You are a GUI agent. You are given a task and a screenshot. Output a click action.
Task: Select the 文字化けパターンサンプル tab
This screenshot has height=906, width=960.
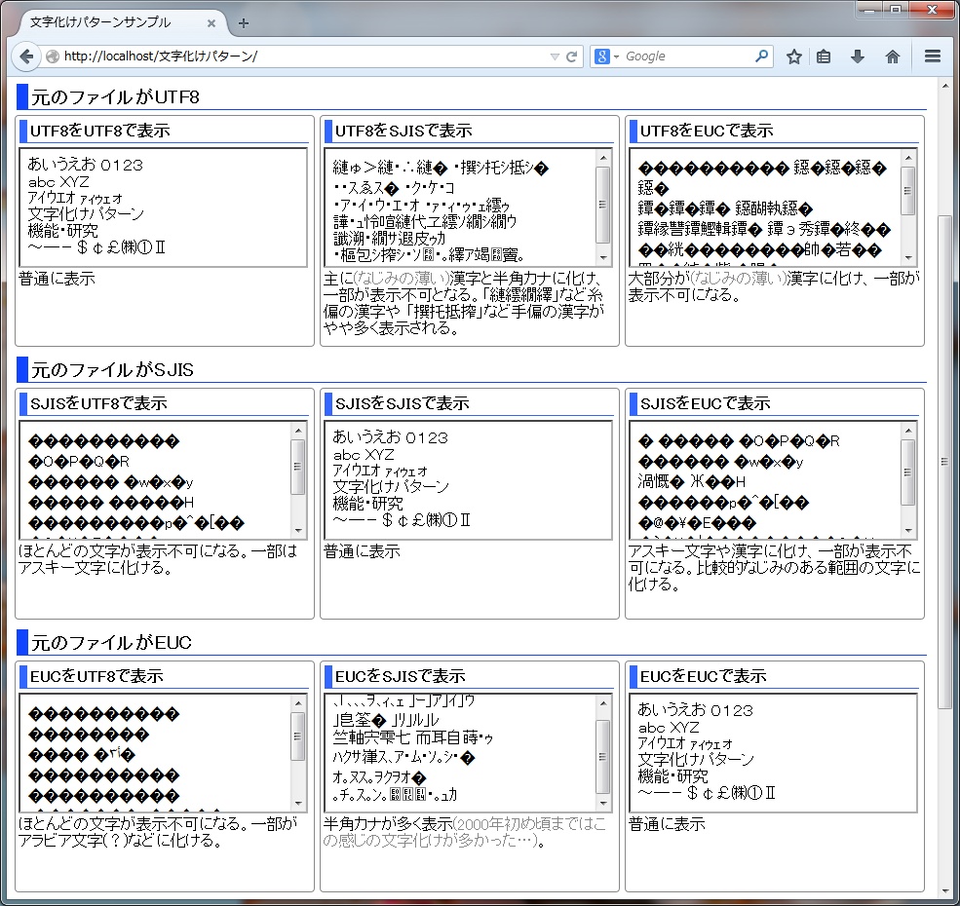click(107, 22)
